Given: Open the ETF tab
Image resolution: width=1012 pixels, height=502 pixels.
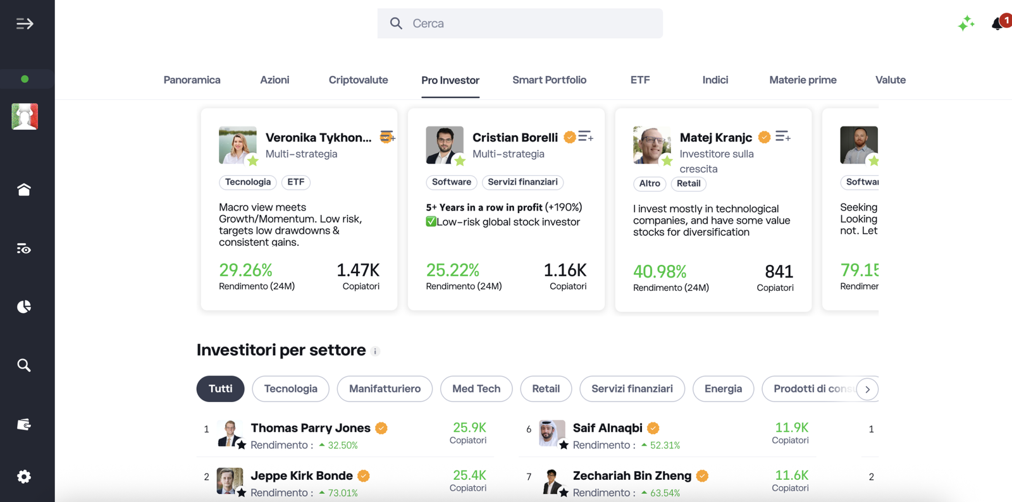Looking at the screenshot, I should pyautogui.click(x=640, y=80).
